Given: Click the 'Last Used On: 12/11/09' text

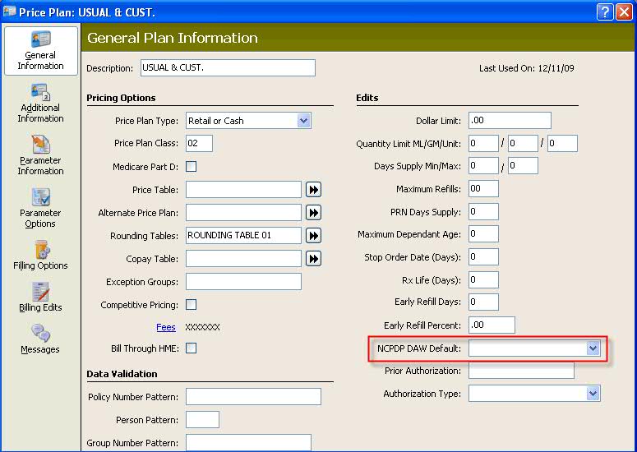Looking at the screenshot, I should (527, 68).
